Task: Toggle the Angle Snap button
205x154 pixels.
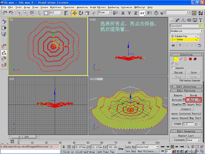Action: pos(4,53)
